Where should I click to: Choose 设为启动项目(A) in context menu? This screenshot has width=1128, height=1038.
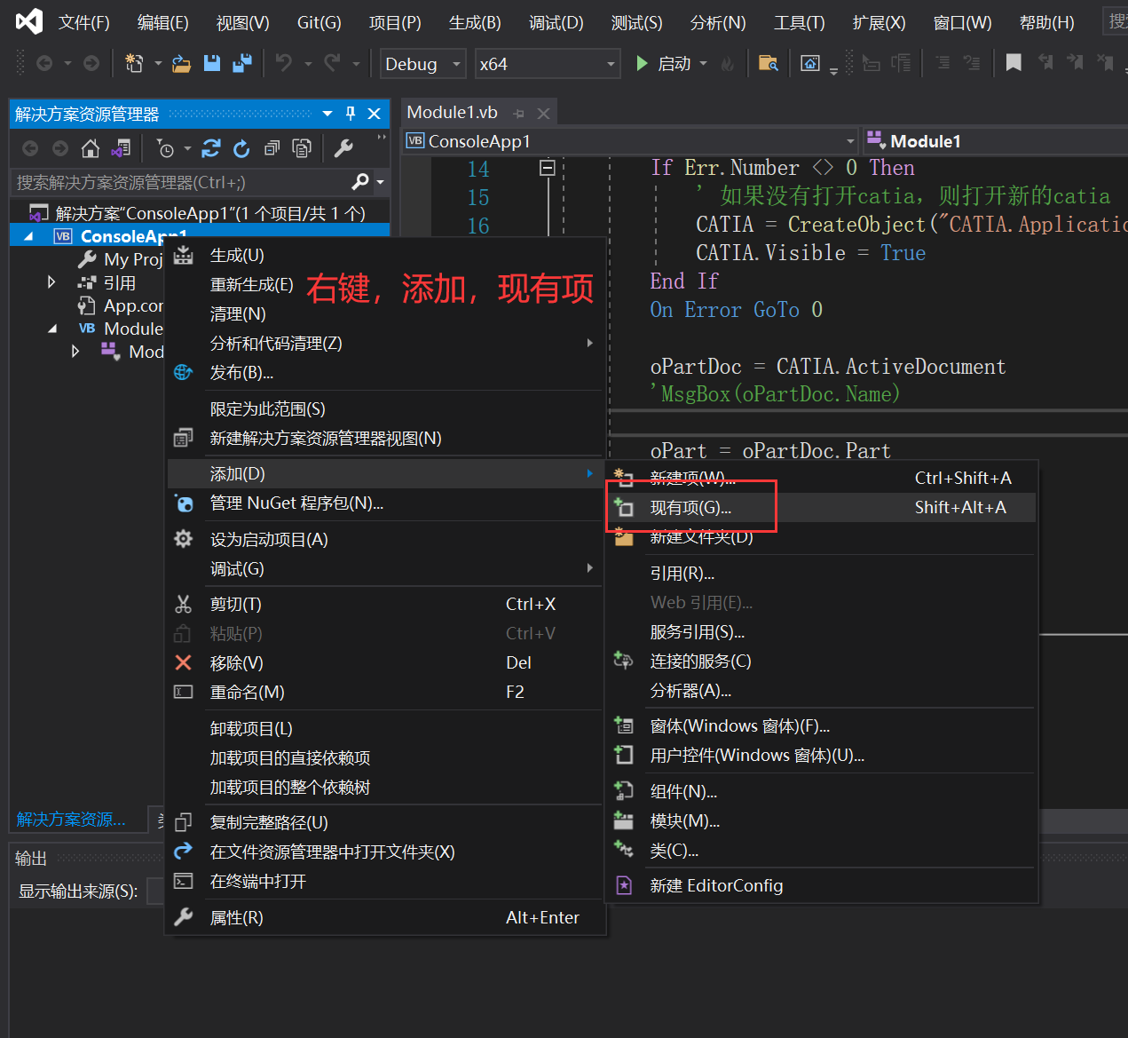(386, 540)
